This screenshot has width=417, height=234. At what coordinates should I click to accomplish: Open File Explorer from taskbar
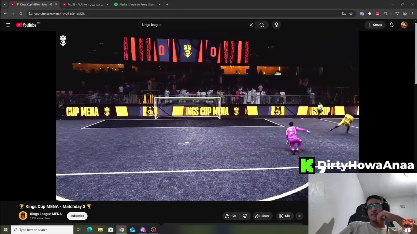pyautogui.click(x=100, y=230)
